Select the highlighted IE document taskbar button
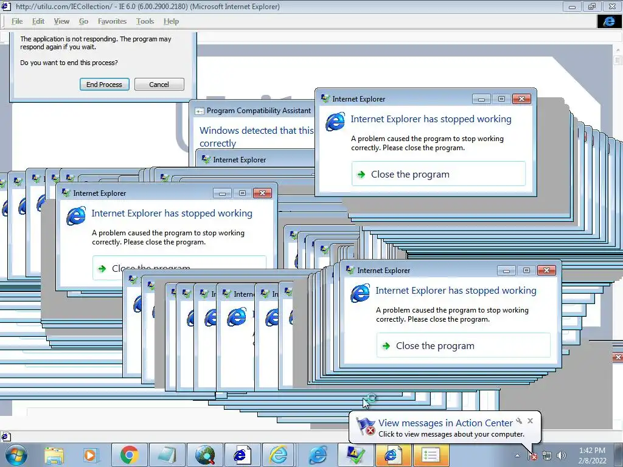The image size is (623, 467). coord(393,455)
